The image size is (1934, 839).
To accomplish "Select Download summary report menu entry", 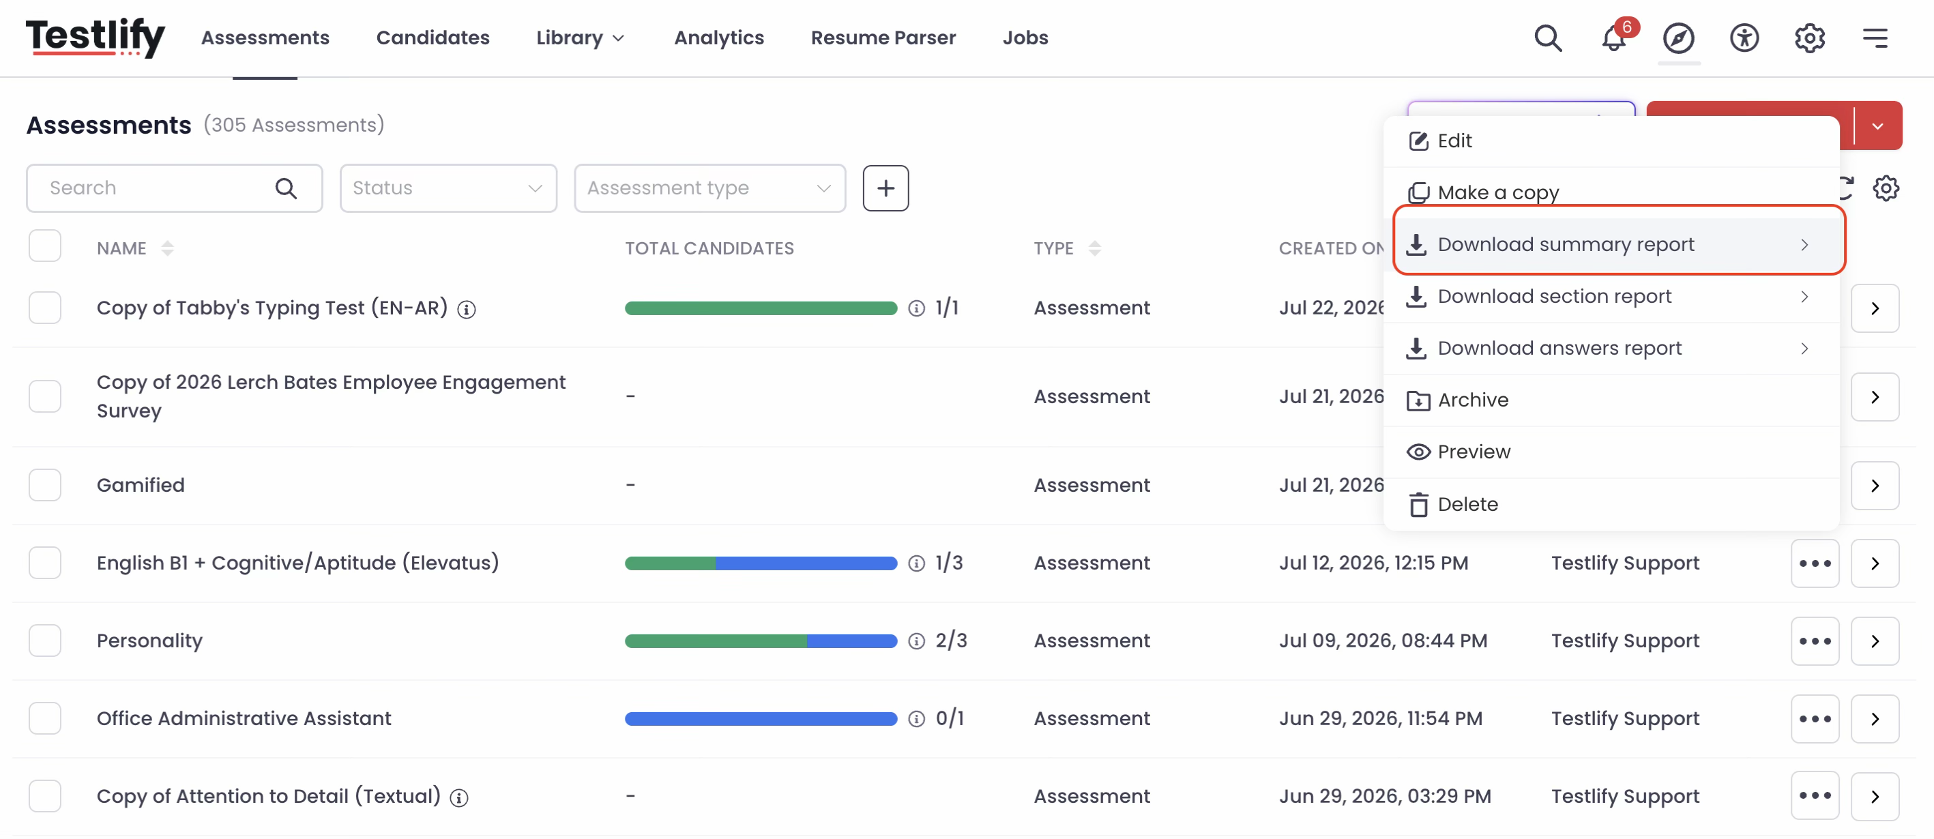I will click(1619, 245).
